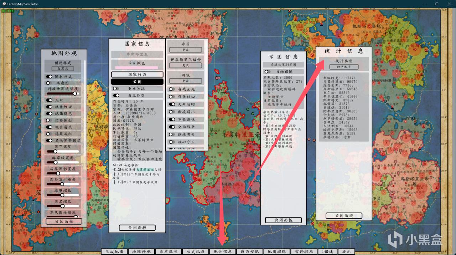Toggle 攻击箭头 switch

click(x=49, y=127)
